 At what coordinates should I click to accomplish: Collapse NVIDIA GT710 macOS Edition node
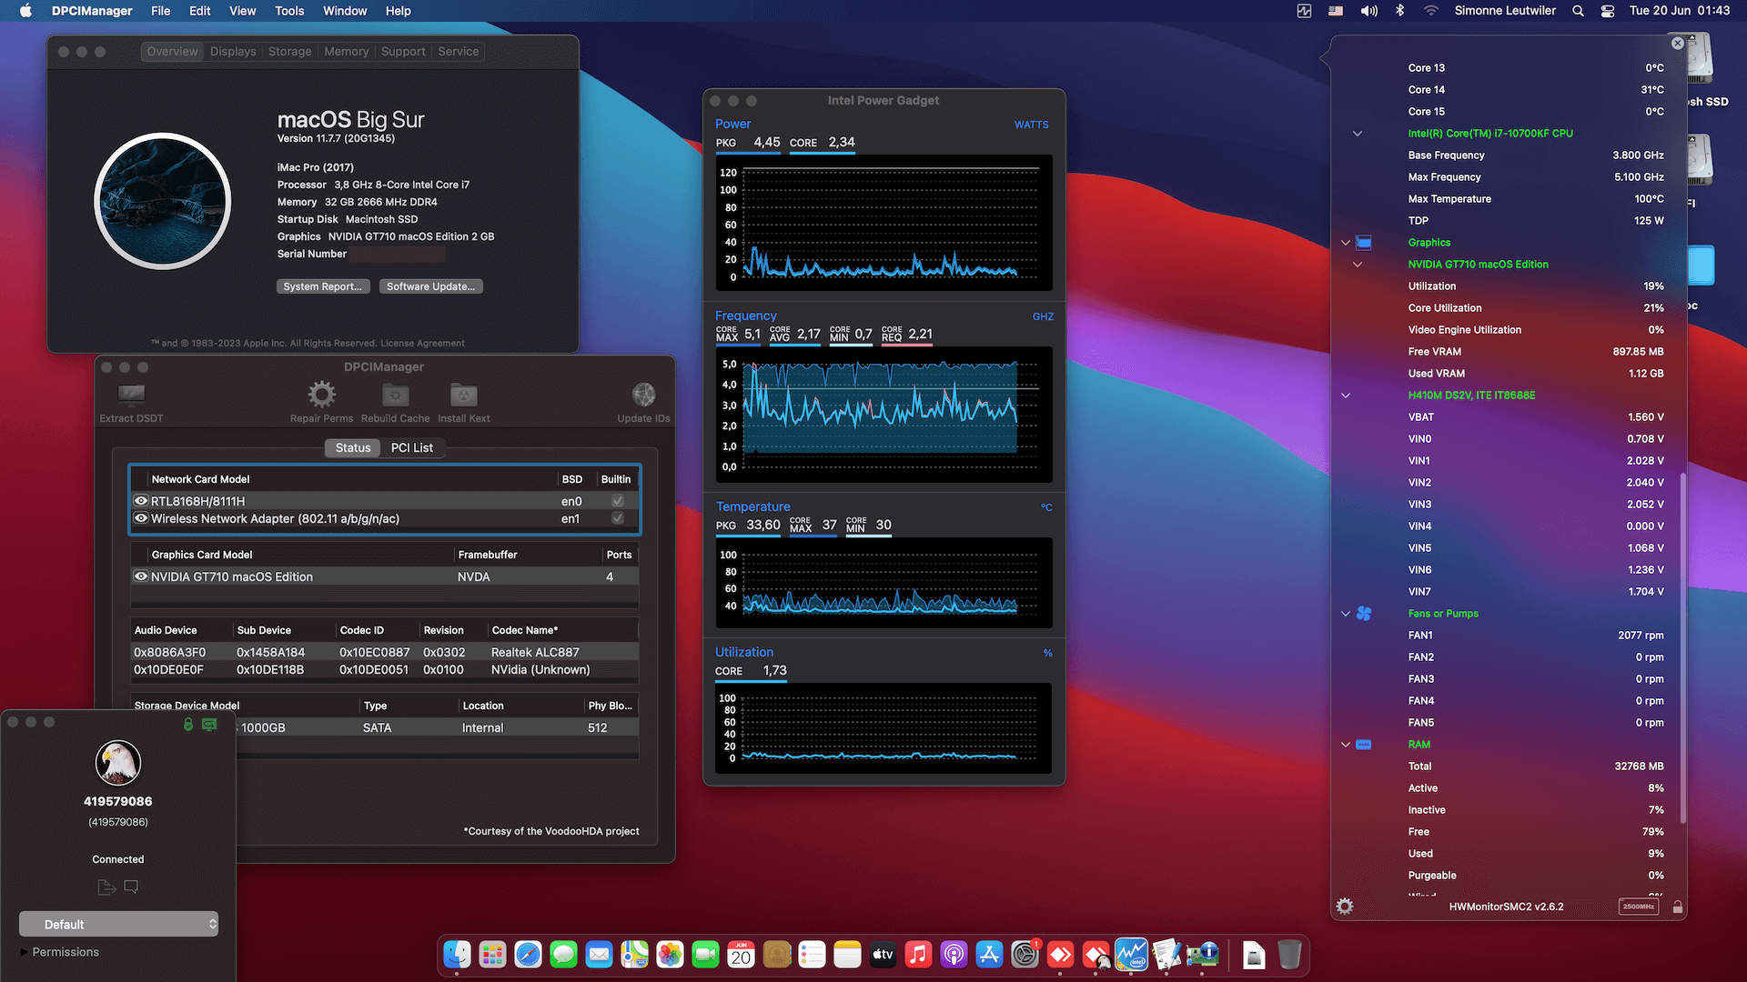point(1357,265)
